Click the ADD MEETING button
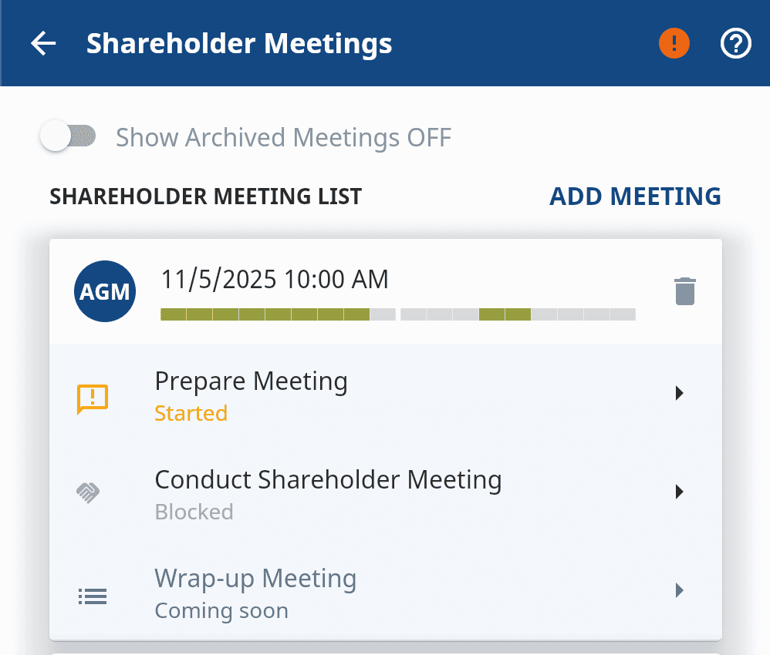770x655 pixels. (635, 196)
